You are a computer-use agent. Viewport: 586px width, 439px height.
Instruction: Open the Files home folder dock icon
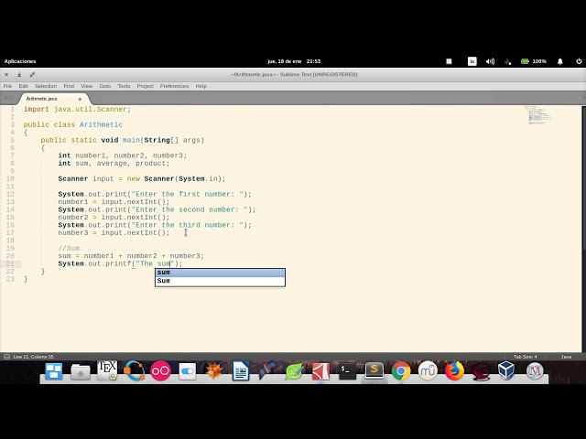point(81,372)
